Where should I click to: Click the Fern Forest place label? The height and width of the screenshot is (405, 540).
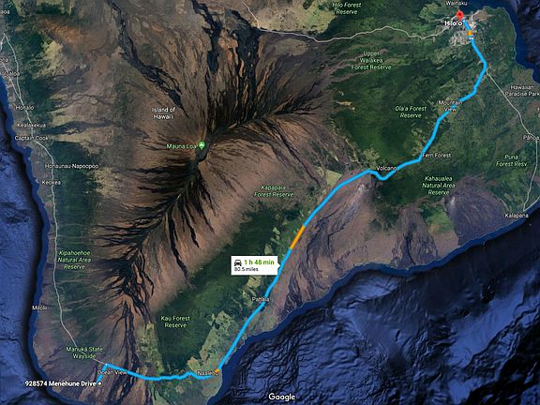436,156
